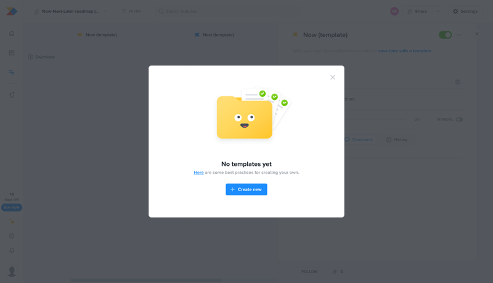
Task: Click the horizontal scrollbar at bottom
Action: click(x=146, y=280)
